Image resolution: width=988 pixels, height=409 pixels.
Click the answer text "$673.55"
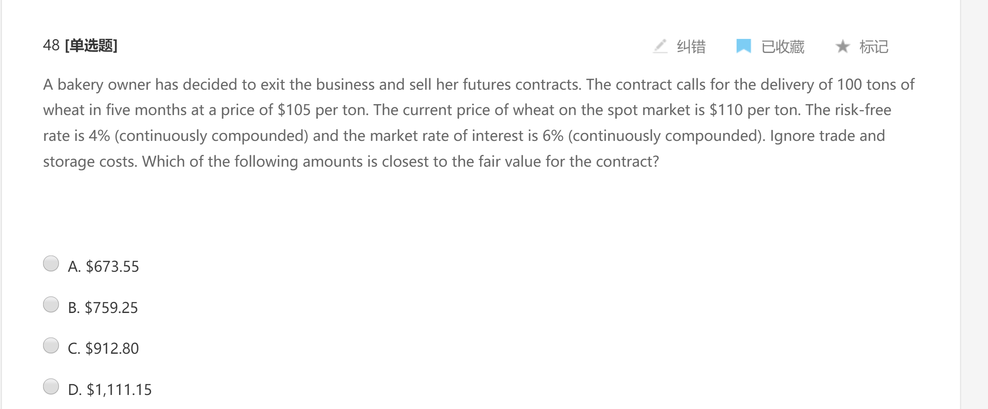coord(112,266)
